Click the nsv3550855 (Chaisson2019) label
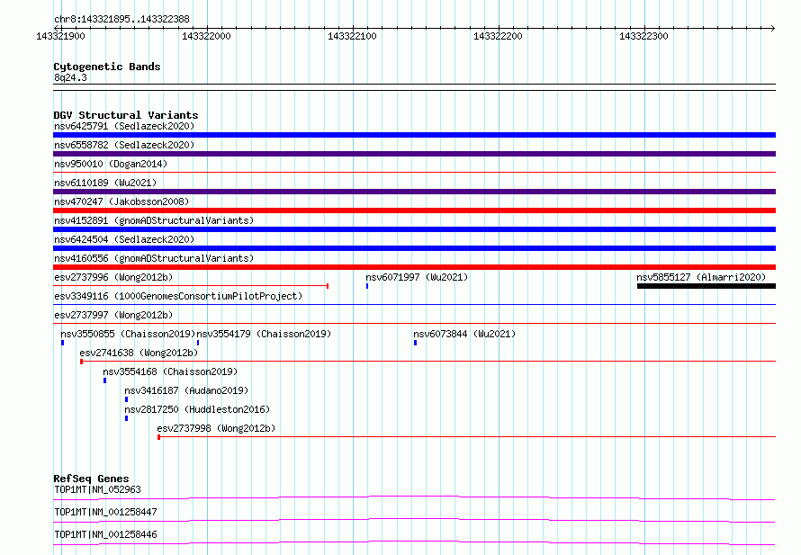Viewport: 801px width, 555px height. coord(128,334)
